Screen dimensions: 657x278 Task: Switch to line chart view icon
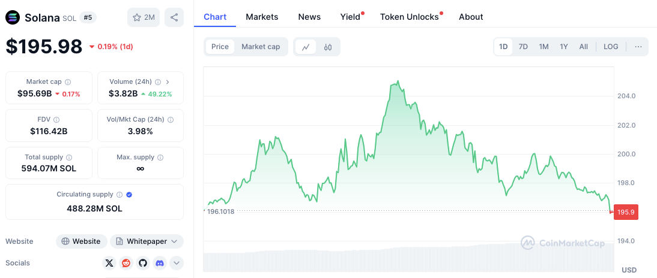click(x=306, y=47)
